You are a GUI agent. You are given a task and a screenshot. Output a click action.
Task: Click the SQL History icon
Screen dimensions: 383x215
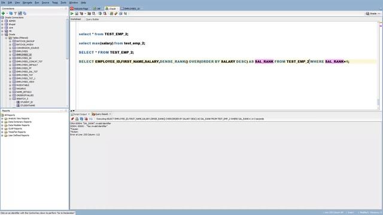[121, 14]
